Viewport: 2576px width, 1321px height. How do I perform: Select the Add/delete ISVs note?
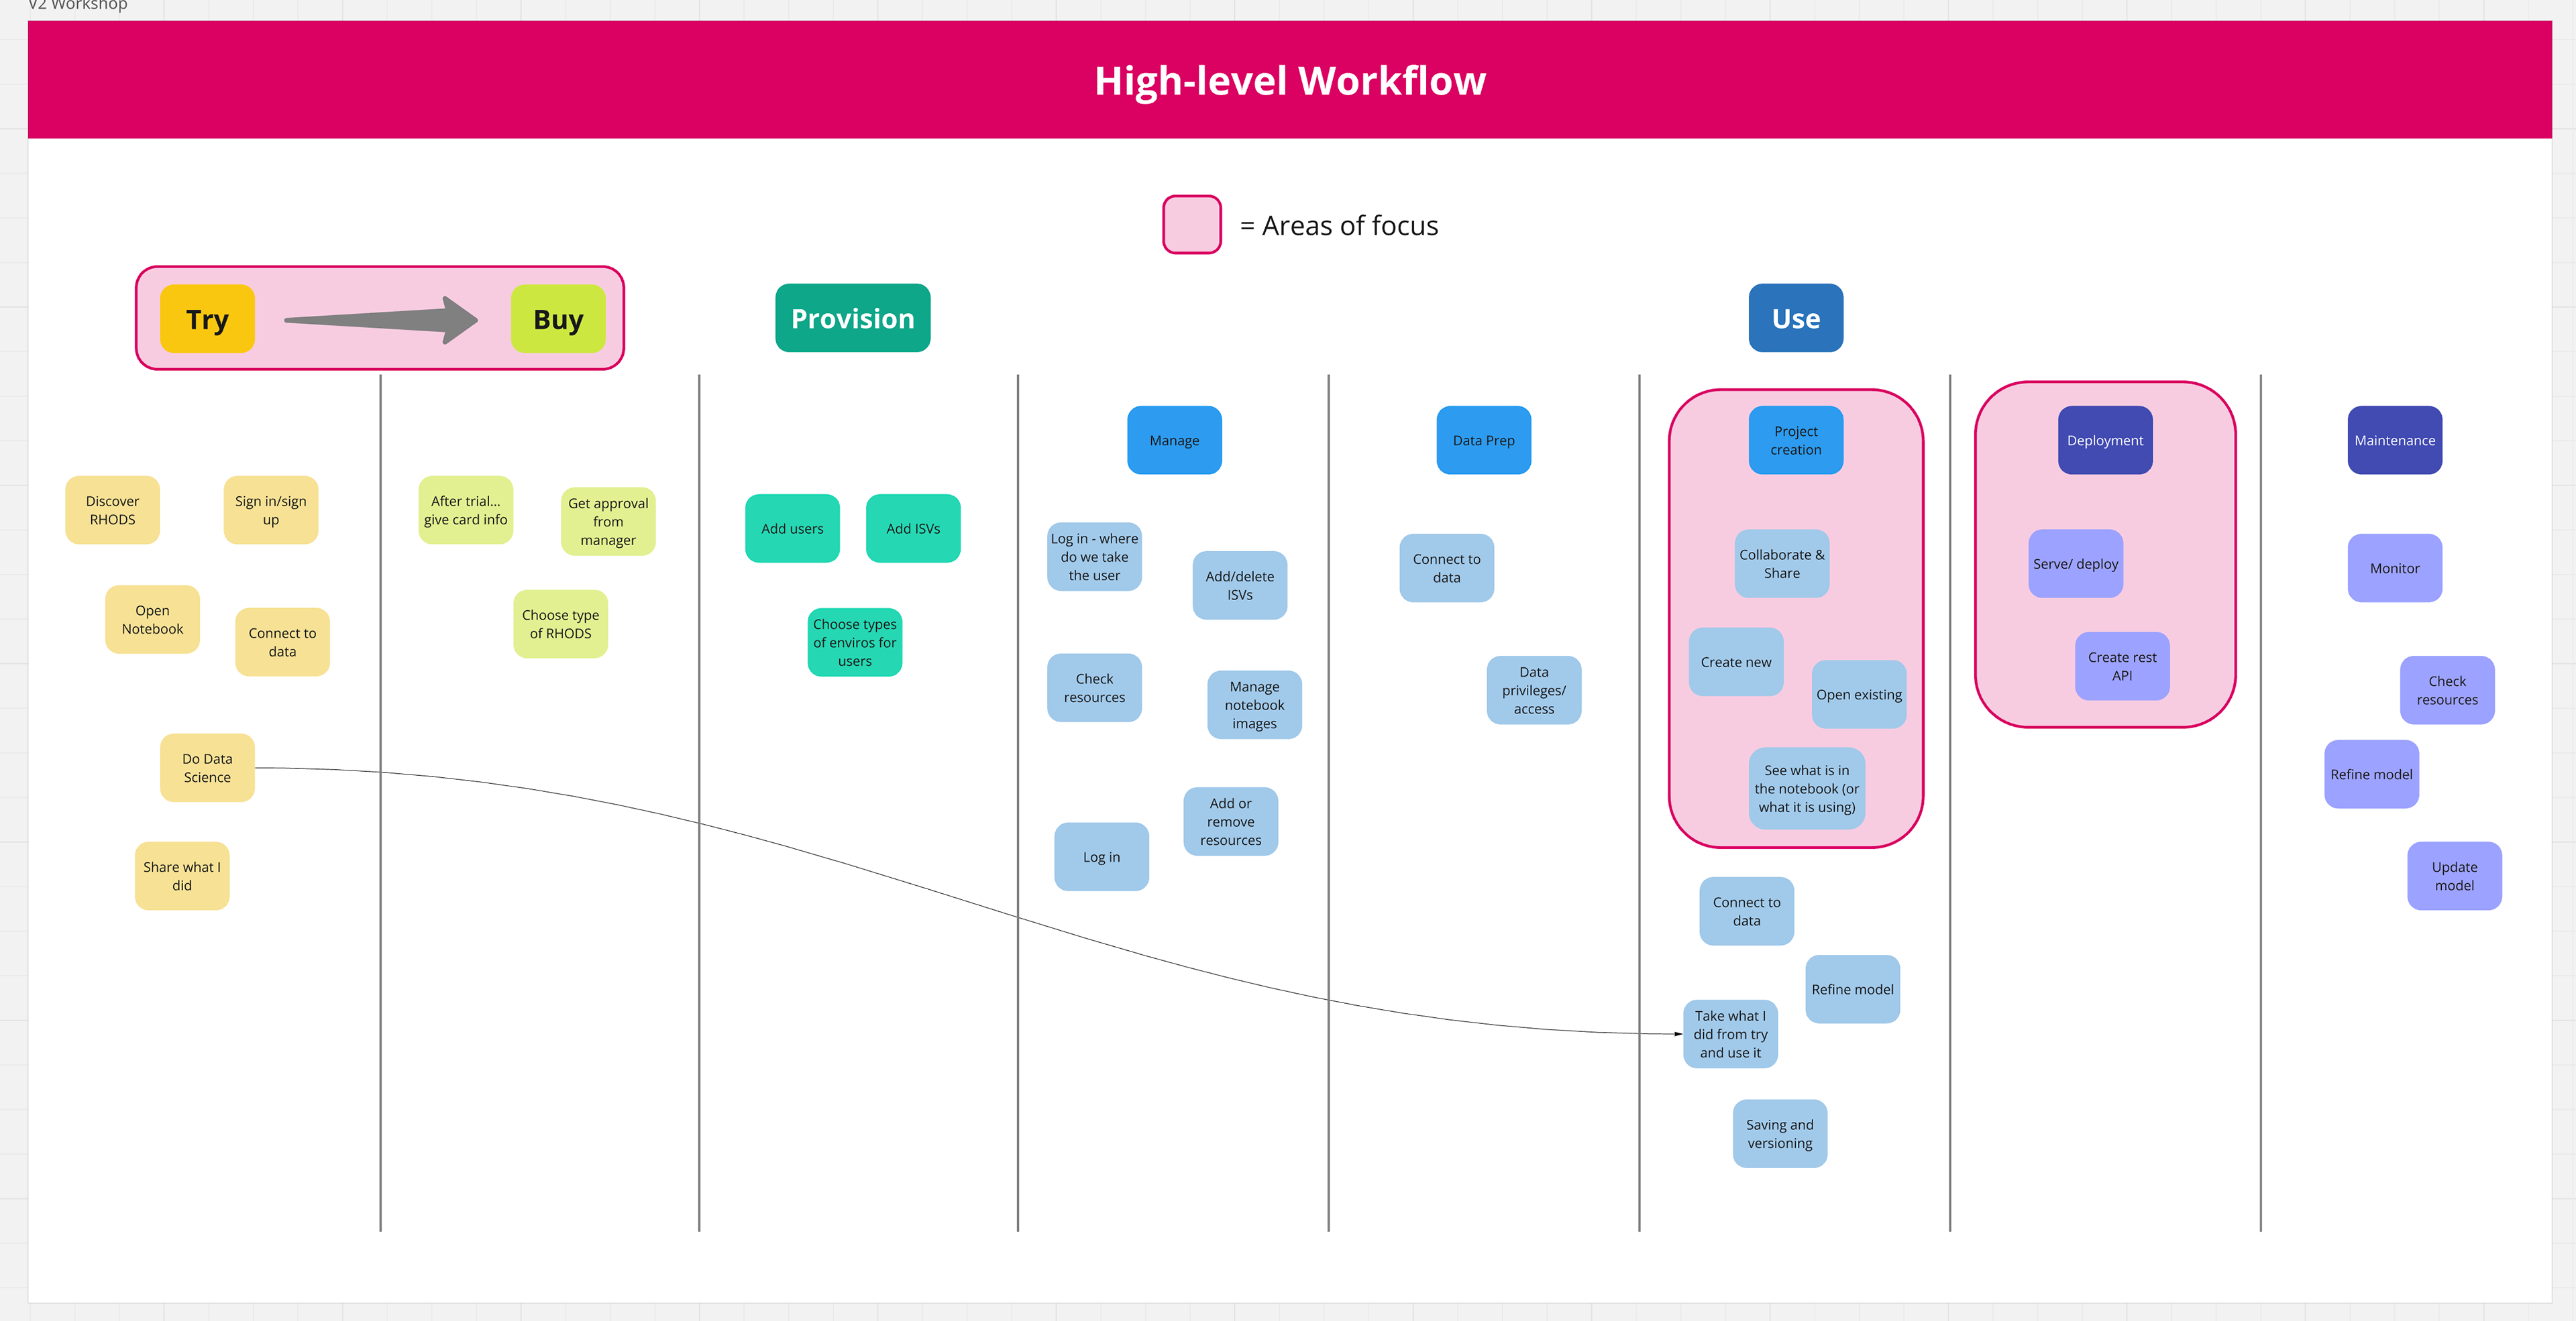point(1240,585)
